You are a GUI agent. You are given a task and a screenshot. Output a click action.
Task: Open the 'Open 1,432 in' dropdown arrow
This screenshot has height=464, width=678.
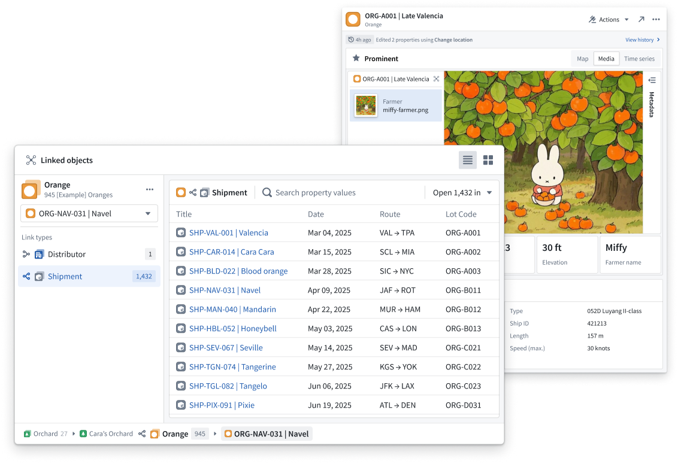click(489, 193)
